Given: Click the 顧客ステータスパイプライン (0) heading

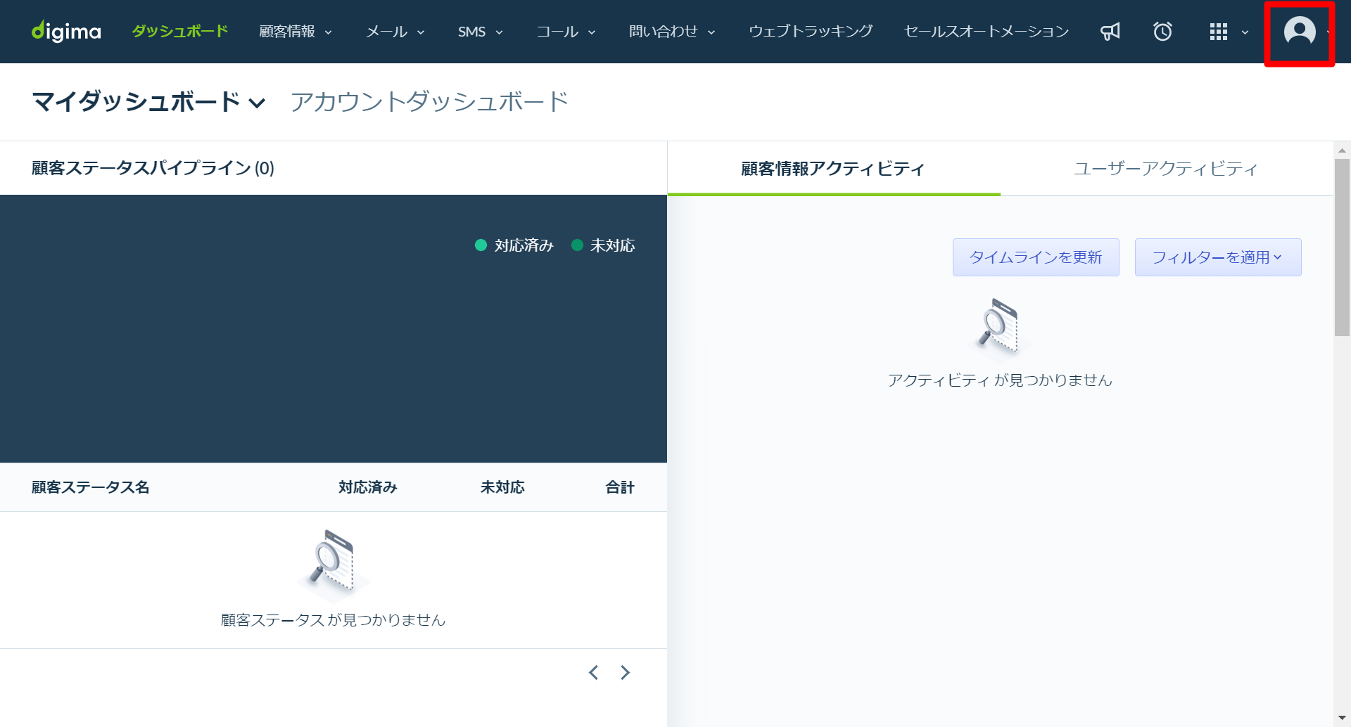Looking at the screenshot, I should pyautogui.click(x=153, y=168).
